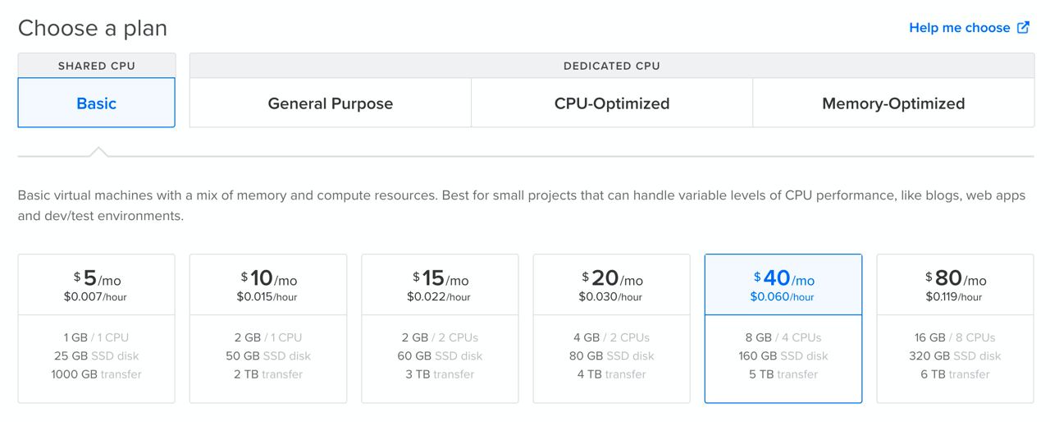Choose the $15/mo plan card
This screenshot has height=422, width=1050.
pos(440,328)
